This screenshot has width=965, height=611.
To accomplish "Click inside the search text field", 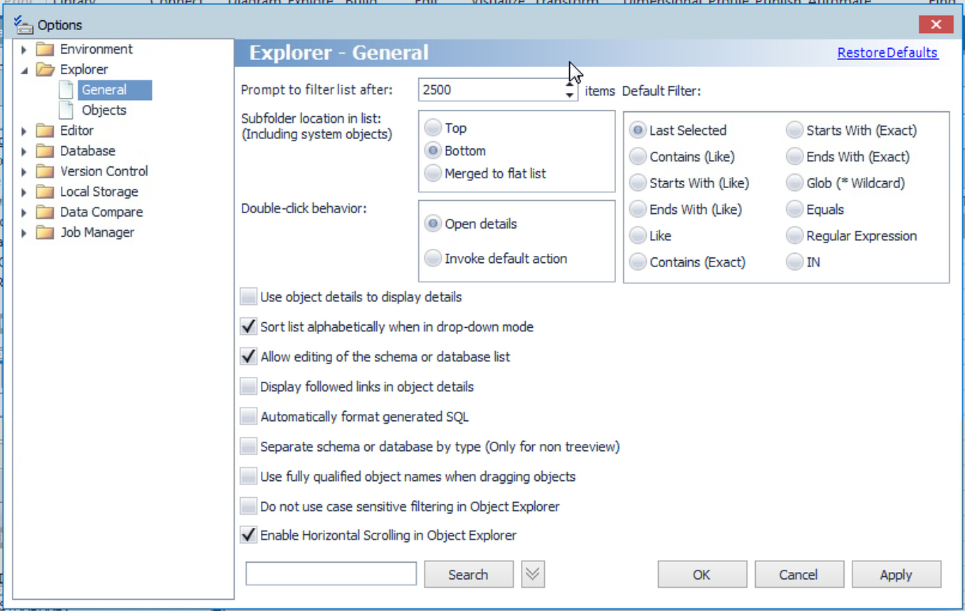I will 330,573.
